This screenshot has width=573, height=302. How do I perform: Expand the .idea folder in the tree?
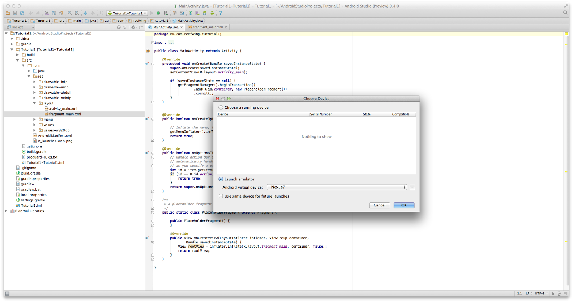pos(12,39)
